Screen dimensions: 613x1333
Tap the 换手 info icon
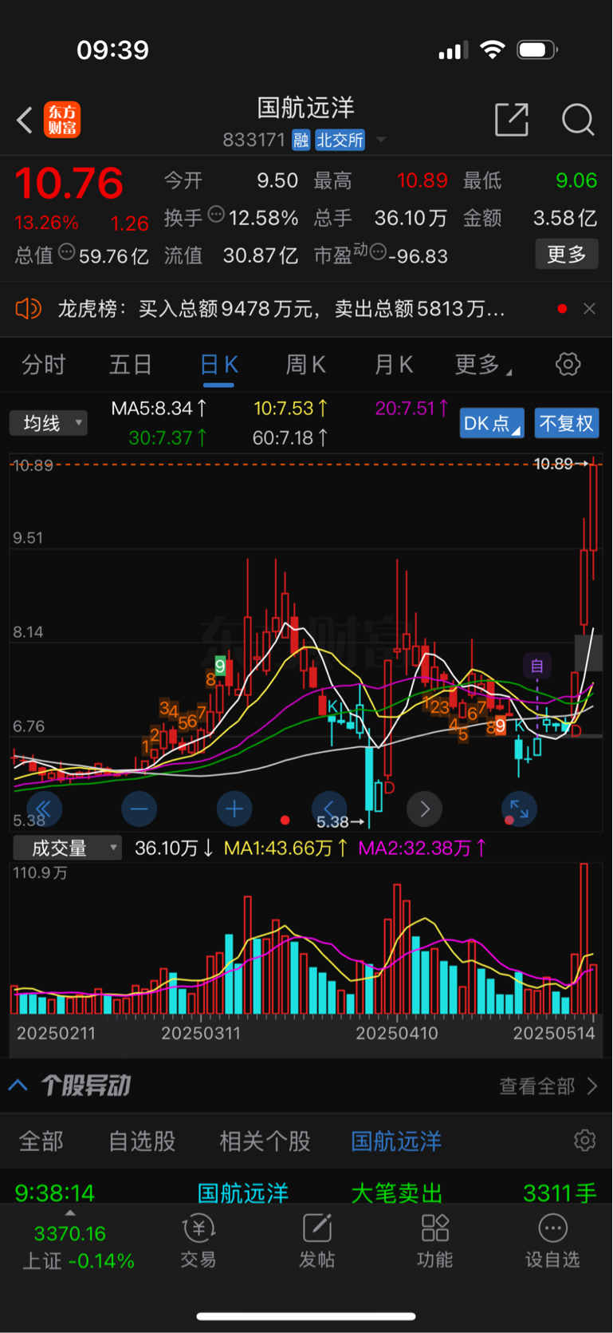coord(216,214)
